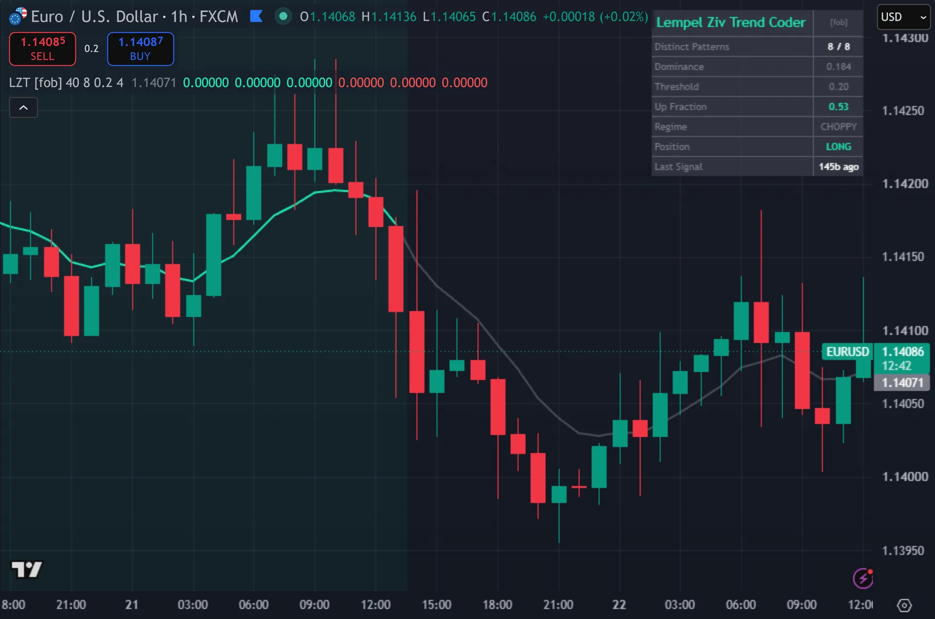Click the blue flag icon beside FXCM
The width and height of the screenshot is (935, 619).
coord(256,17)
